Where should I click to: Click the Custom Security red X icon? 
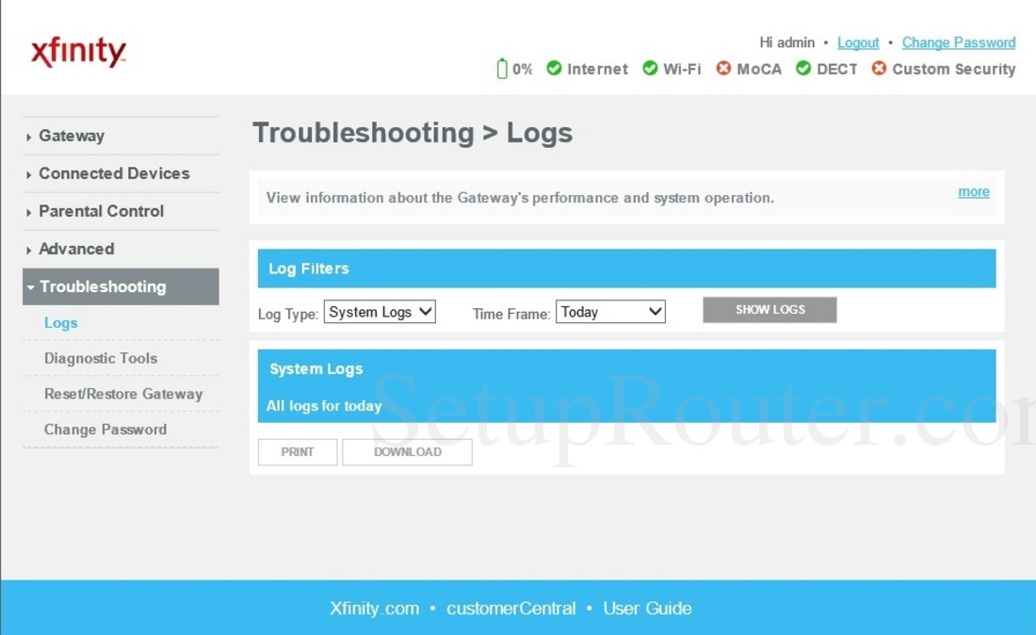point(879,68)
